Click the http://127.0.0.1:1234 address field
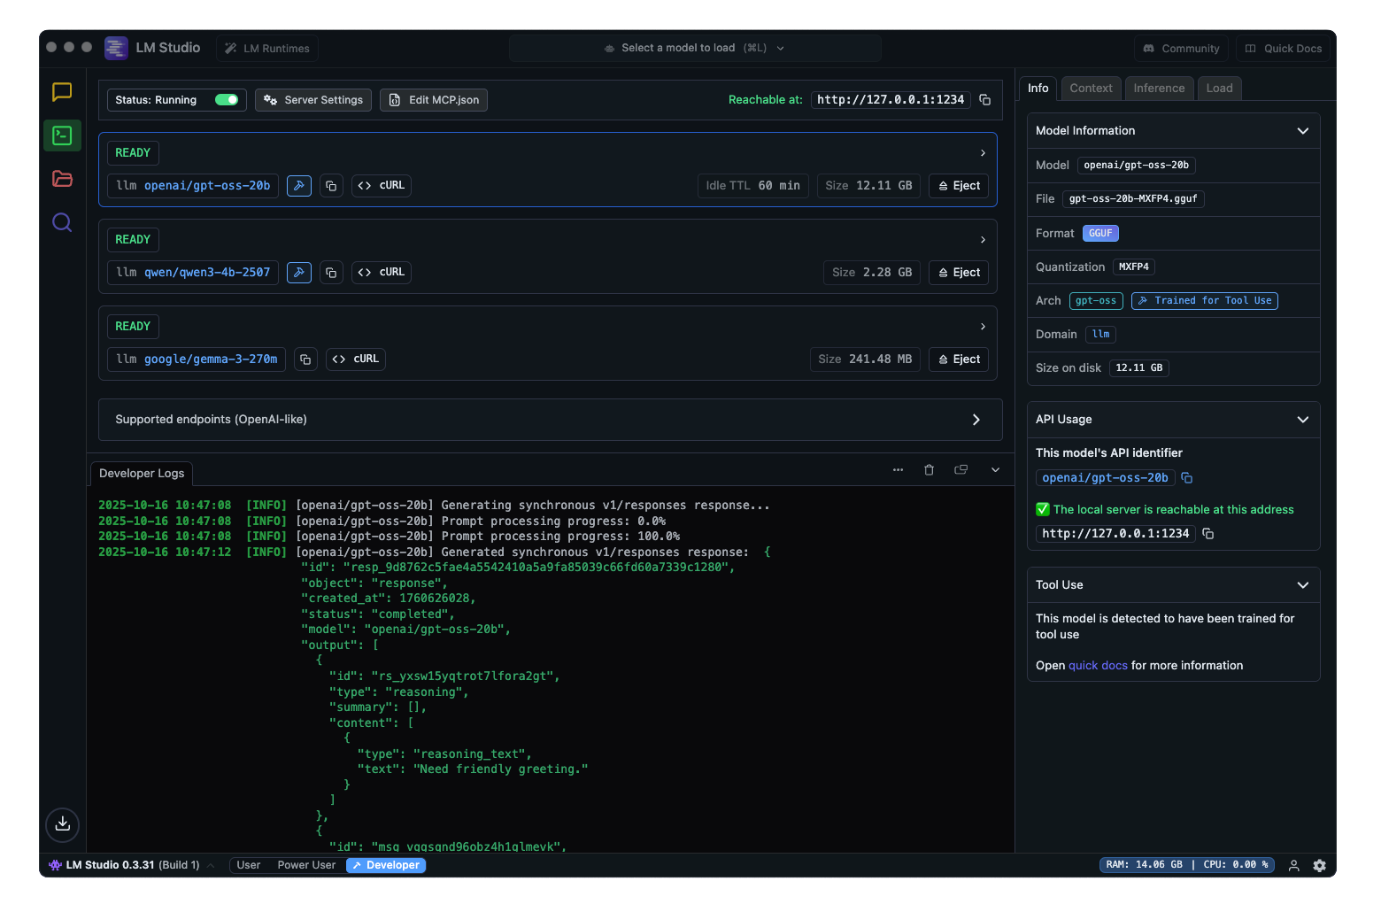Screen dimensions: 1381x912 click(1115, 533)
